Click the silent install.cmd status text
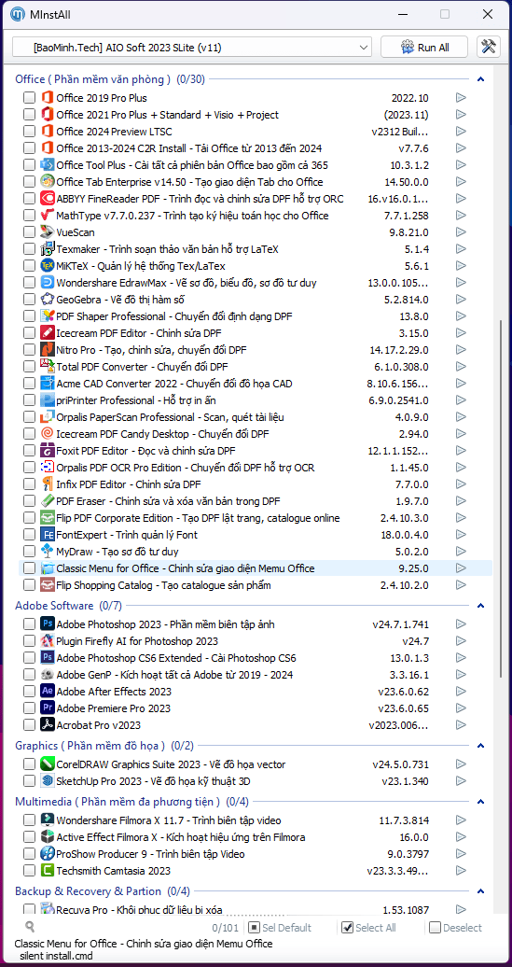The height and width of the screenshot is (967, 512). [x=54, y=955]
